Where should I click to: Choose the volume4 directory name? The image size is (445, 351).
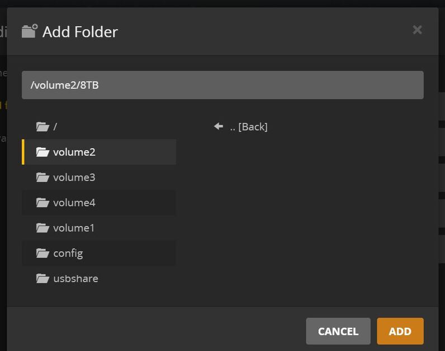click(x=74, y=202)
